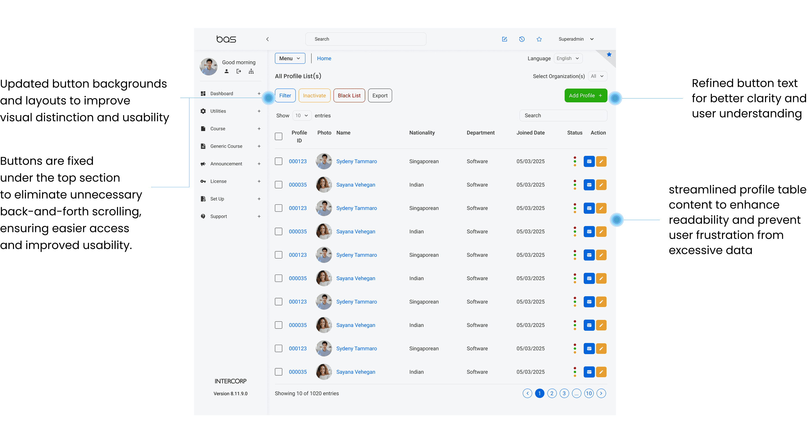Click the green Add Profile button

586,95
